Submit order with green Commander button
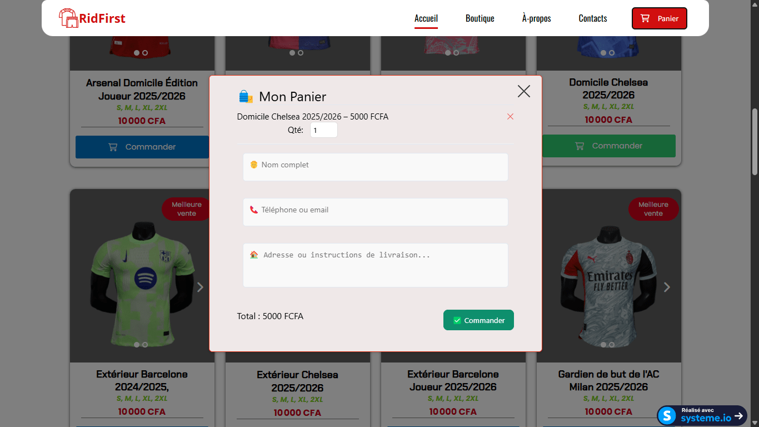The image size is (759, 427). [x=478, y=320]
